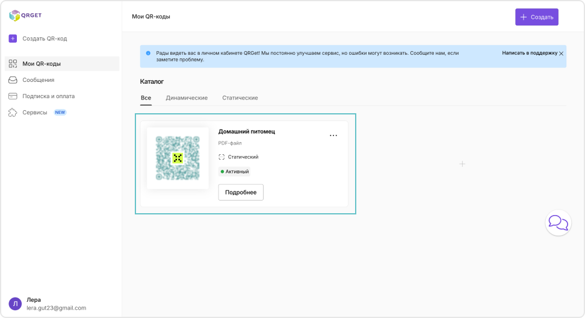585x318 pixels.
Task: Switch to the Динамические tab
Action: [187, 98]
